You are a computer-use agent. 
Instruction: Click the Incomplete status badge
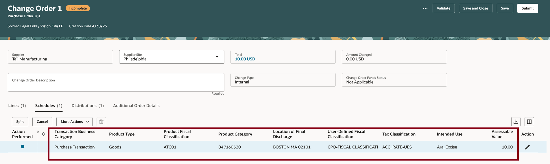[x=78, y=8]
